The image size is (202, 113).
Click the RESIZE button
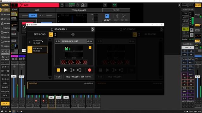pyautogui.click(x=198, y=5)
